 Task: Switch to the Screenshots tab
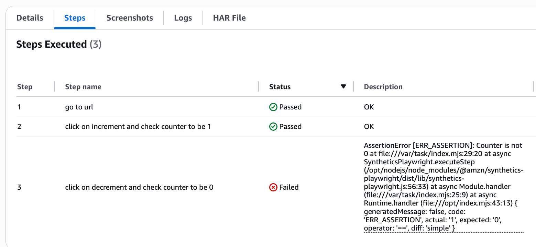coord(130,18)
